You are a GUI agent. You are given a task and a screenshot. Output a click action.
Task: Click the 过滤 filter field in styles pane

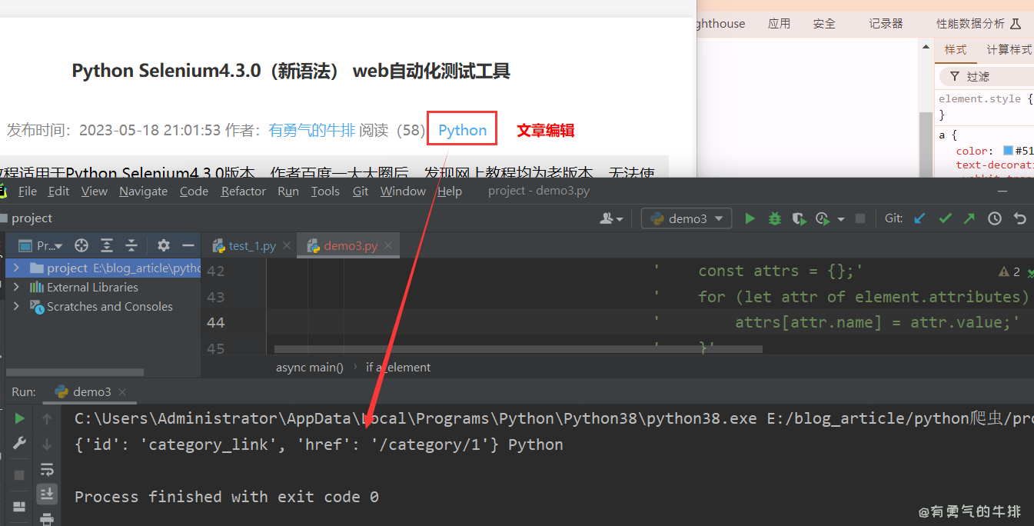click(992, 76)
